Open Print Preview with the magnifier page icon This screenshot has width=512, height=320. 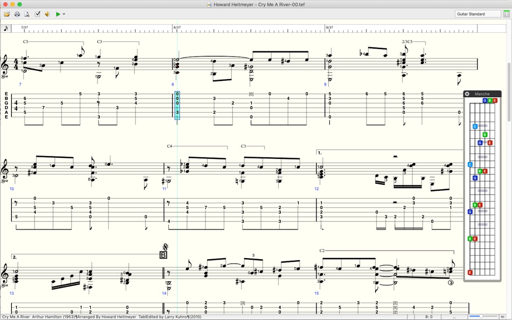pyautogui.click(x=27, y=14)
